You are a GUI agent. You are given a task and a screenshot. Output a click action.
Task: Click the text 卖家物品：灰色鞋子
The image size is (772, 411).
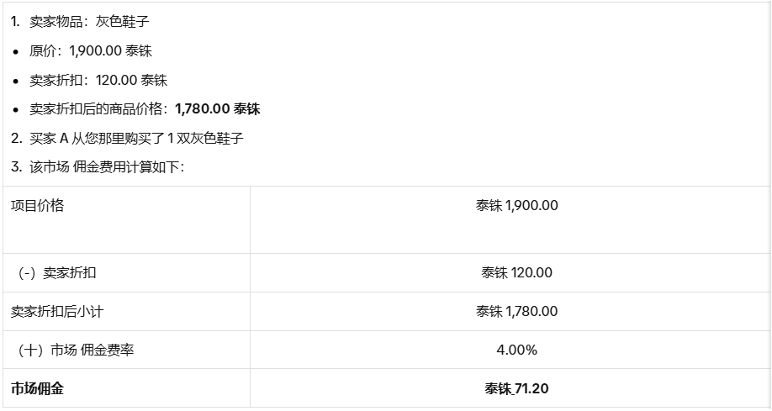[x=89, y=22]
